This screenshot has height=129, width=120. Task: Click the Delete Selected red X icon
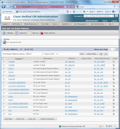tap(41, 33)
